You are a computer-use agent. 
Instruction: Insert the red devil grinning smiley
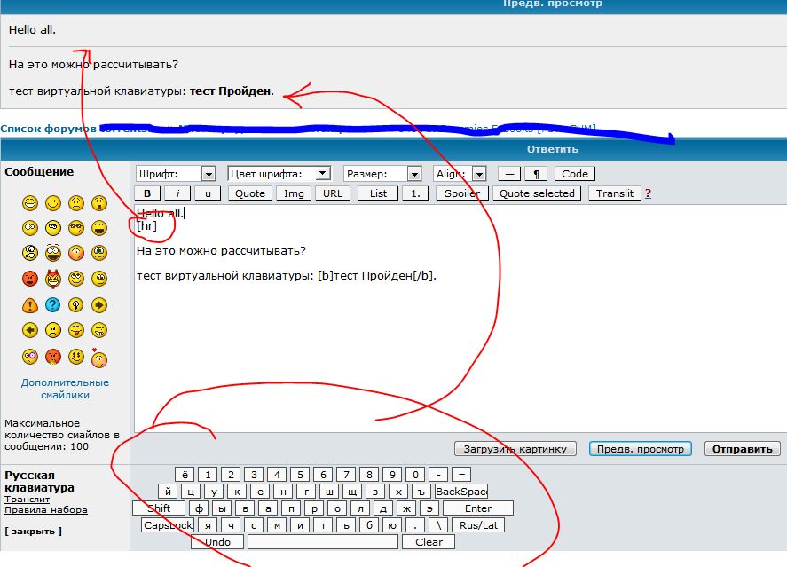(x=53, y=280)
